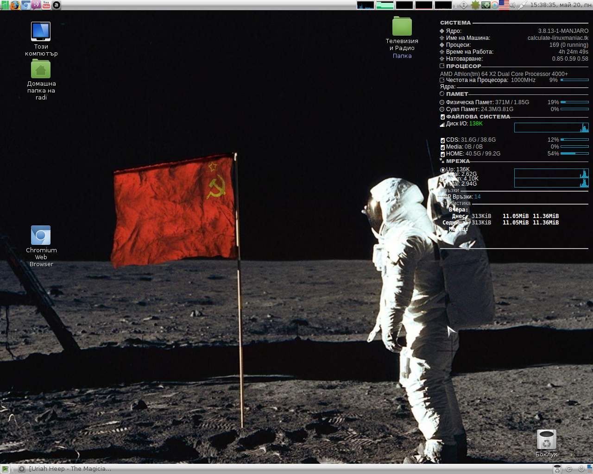593x474 pixels.
Task: Click the green spiky gear tray icon
Action: [x=475, y=5]
